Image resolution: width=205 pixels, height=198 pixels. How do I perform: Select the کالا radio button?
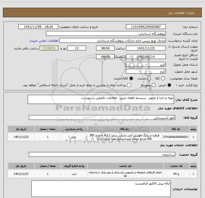(163, 78)
